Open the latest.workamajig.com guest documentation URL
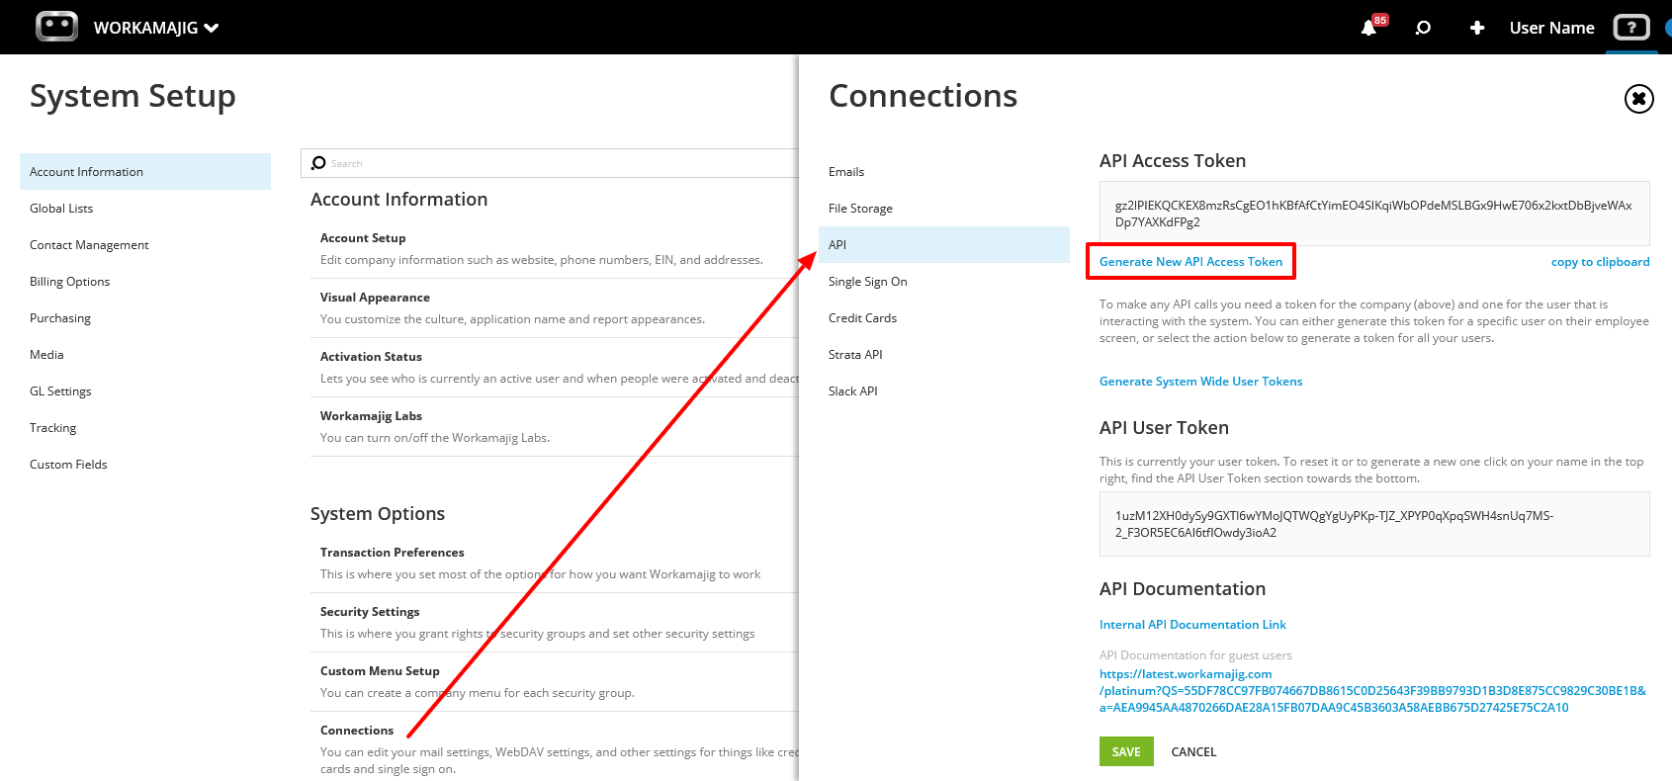1672x781 pixels. tap(1372, 690)
